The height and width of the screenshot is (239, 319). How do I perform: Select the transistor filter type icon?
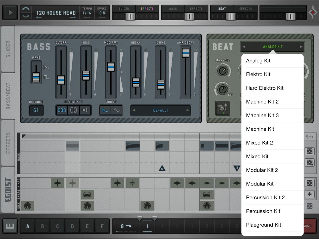[73, 110]
